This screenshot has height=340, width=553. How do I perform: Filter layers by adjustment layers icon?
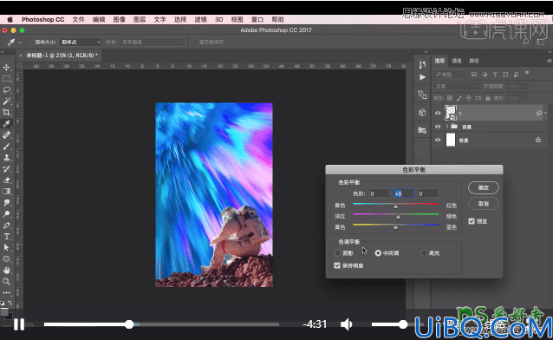point(485,75)
